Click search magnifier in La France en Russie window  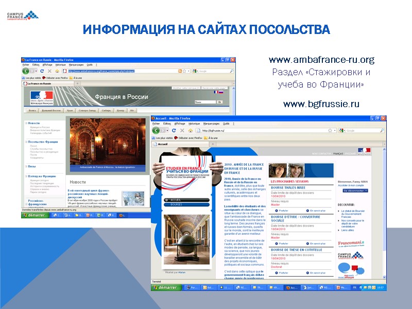coord(231,71)
